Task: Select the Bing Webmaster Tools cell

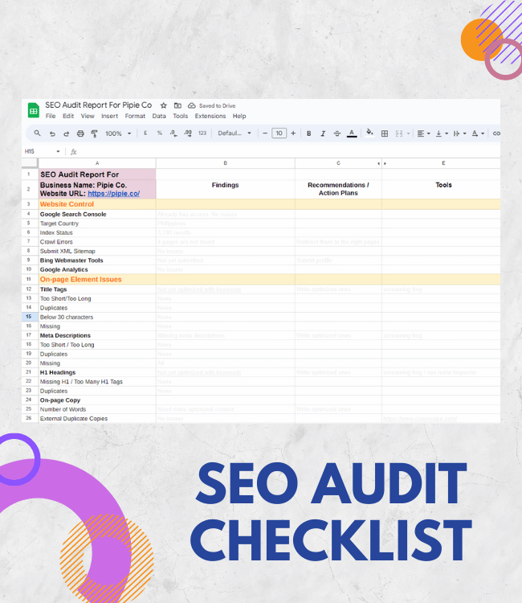Action: (x=97, y=260)
